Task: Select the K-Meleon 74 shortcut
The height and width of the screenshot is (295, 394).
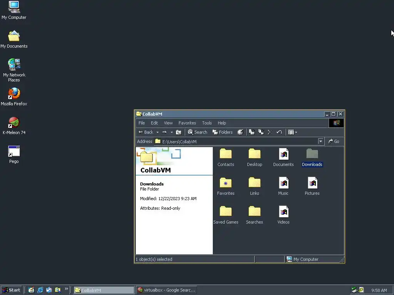Action: [x=14, y=126]
